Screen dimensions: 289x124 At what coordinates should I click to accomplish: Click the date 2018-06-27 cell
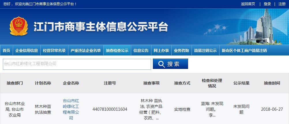(x=272, y=109)
